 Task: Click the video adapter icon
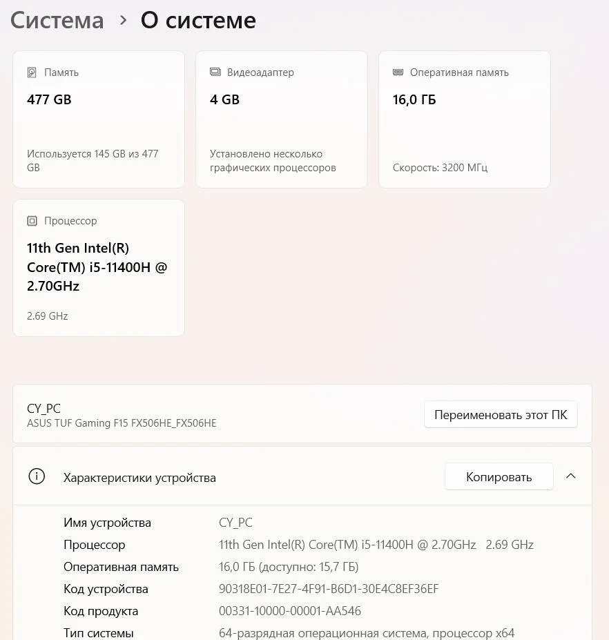pos(215,72)
